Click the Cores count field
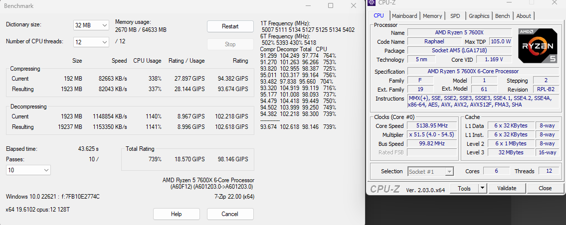The width and height of the screenshot is (566, 225). pyautogui.click(x=496, y=171)
